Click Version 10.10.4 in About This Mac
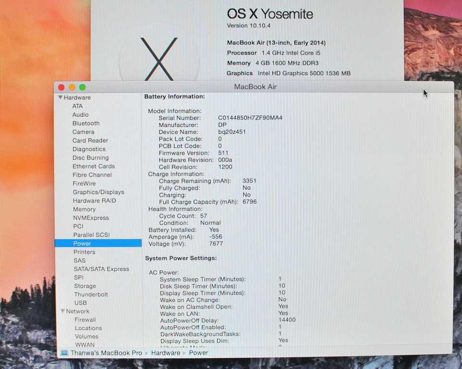Viewport: 462px width, 369px height. tap(249, 25)
